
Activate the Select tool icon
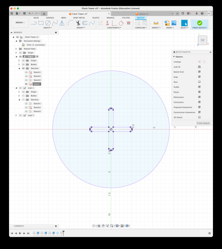point(184,23)
